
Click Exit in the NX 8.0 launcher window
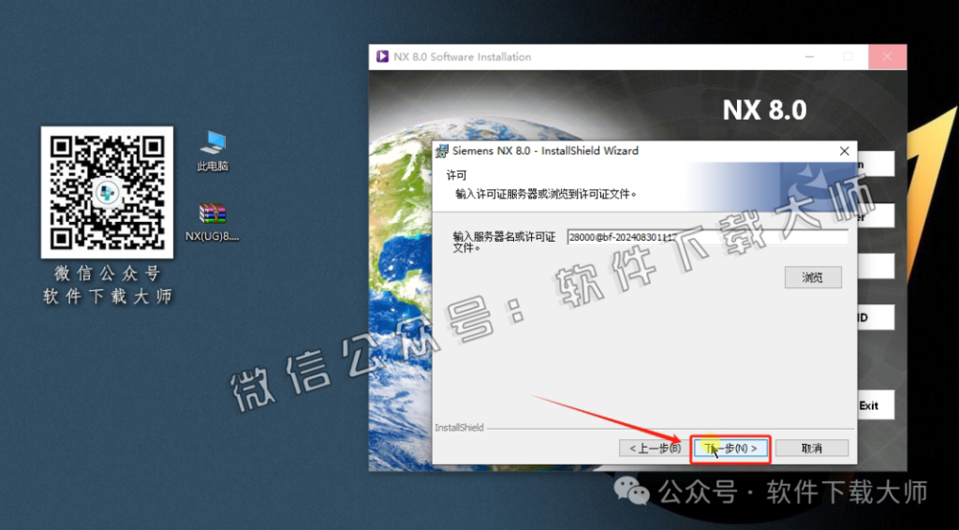point(876,405)
